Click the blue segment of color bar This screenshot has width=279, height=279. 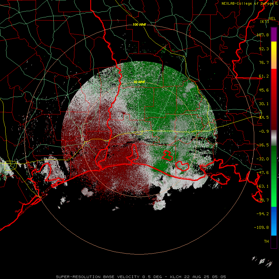[x=274, y=221]
